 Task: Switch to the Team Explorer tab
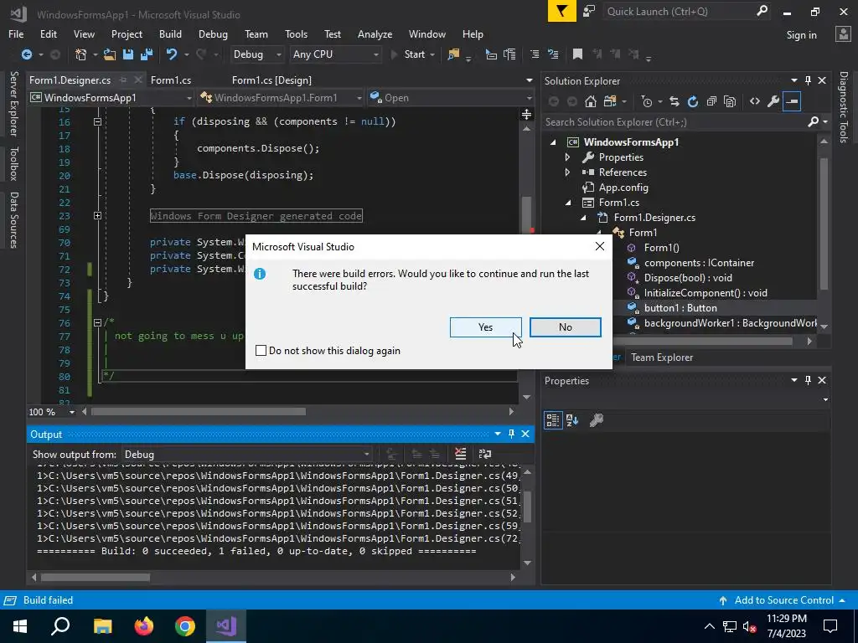pos(662,357)
